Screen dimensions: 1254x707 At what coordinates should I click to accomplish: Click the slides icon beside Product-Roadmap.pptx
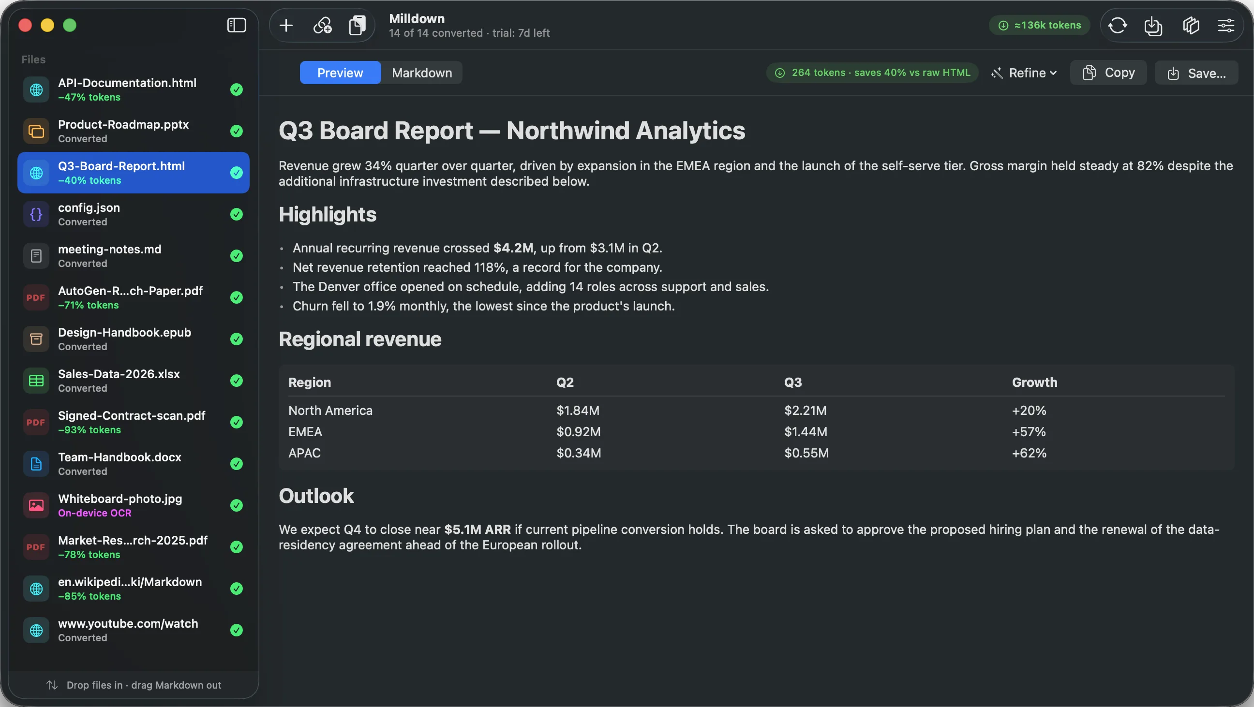click(36, 131)
